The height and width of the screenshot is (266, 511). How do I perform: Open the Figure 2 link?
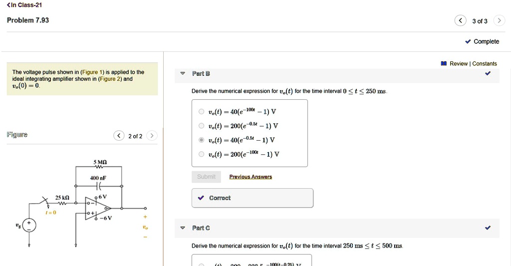110,79
